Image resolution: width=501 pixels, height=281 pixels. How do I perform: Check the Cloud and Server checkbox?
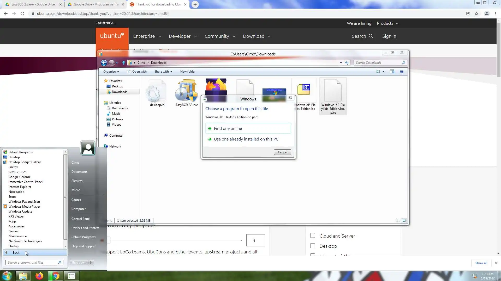(x=313, y=236)
